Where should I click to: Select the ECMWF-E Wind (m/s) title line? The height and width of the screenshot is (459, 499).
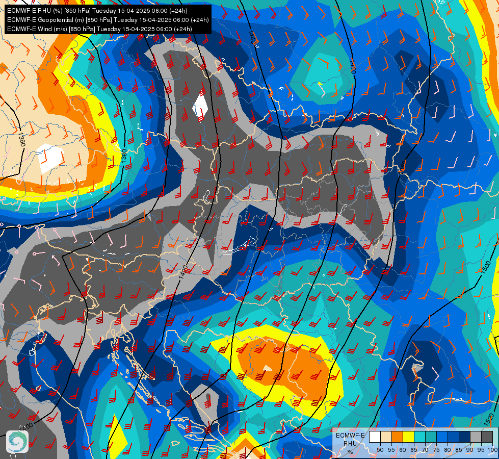[x=99, y=29]
